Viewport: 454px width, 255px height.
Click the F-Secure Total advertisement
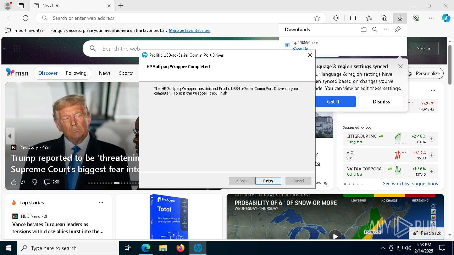(169, 217)
